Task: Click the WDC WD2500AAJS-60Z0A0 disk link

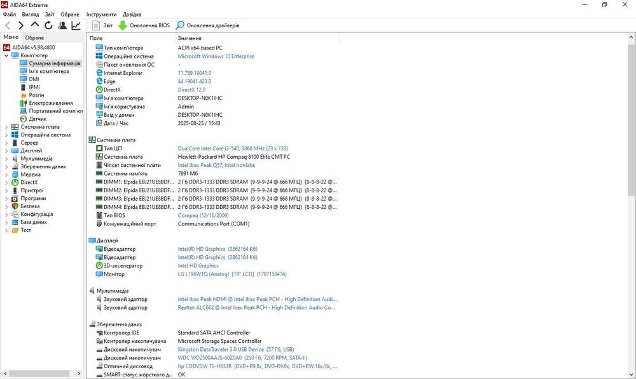Action: pos(242,358)
